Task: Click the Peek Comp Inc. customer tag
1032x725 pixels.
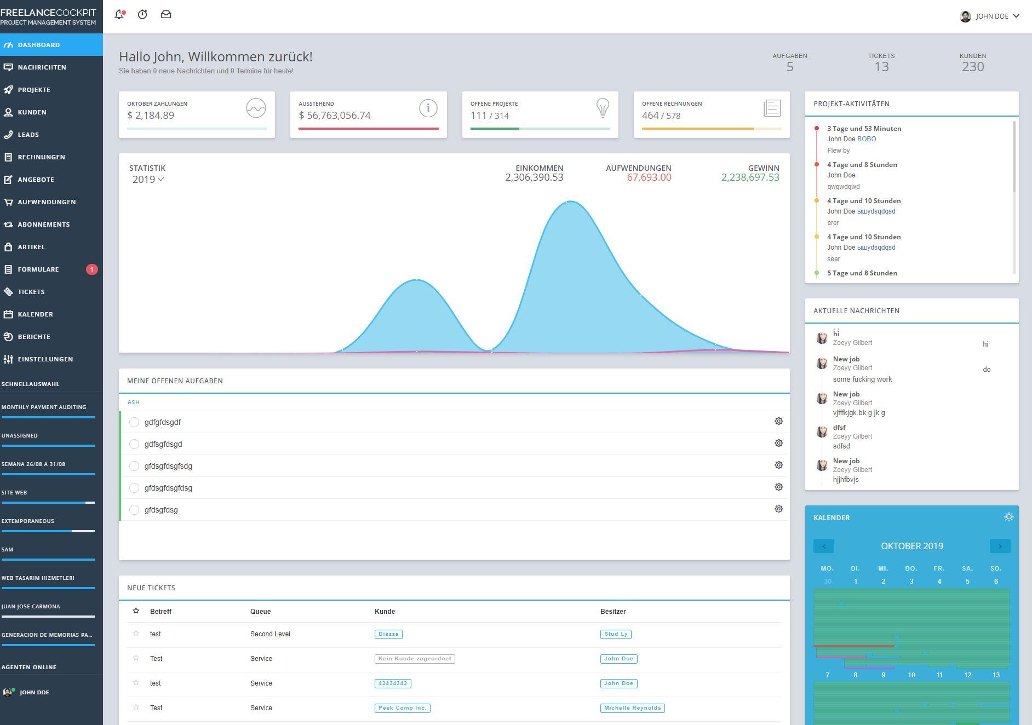Action: click(403, 708)
